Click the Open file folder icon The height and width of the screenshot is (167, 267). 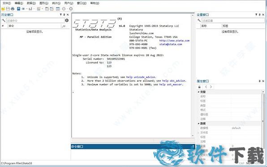click(3, 9)
